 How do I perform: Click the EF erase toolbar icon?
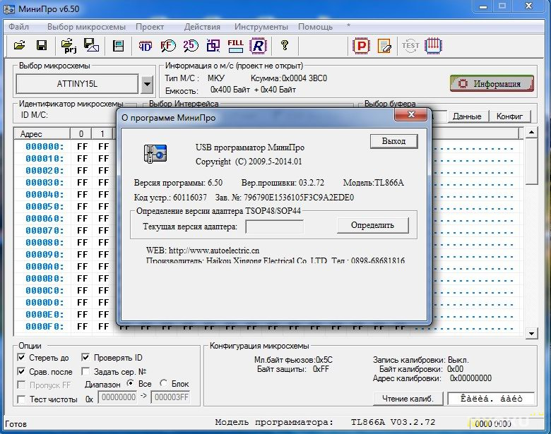pyautogui.click(x=168, y=46)
